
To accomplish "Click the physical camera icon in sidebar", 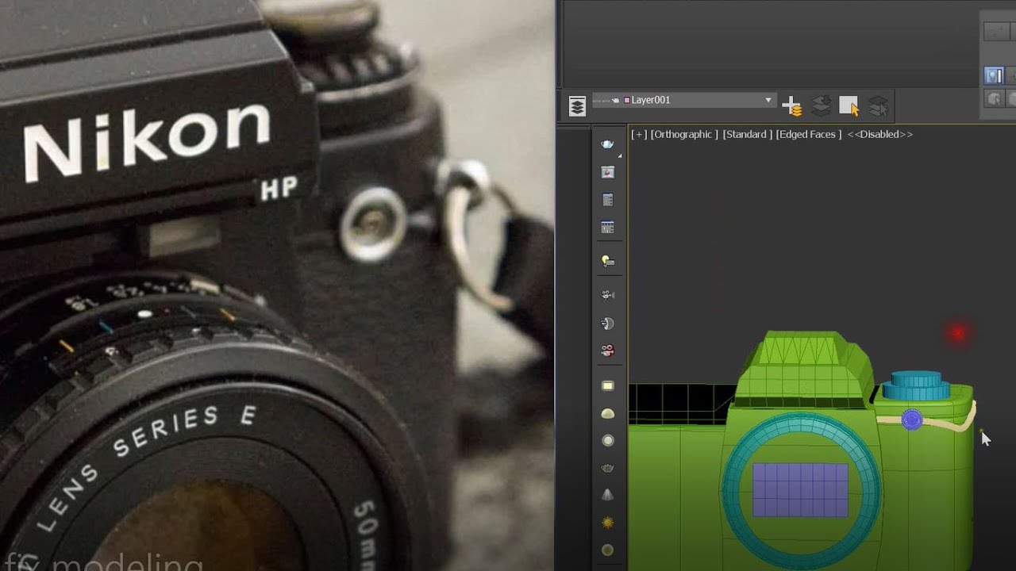I will 608,295.
